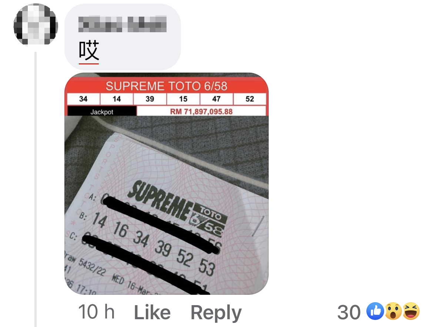This screenshot has height=327, width=433.
Task: Click the comment bubble background
Action: click(x=122, y=37)
